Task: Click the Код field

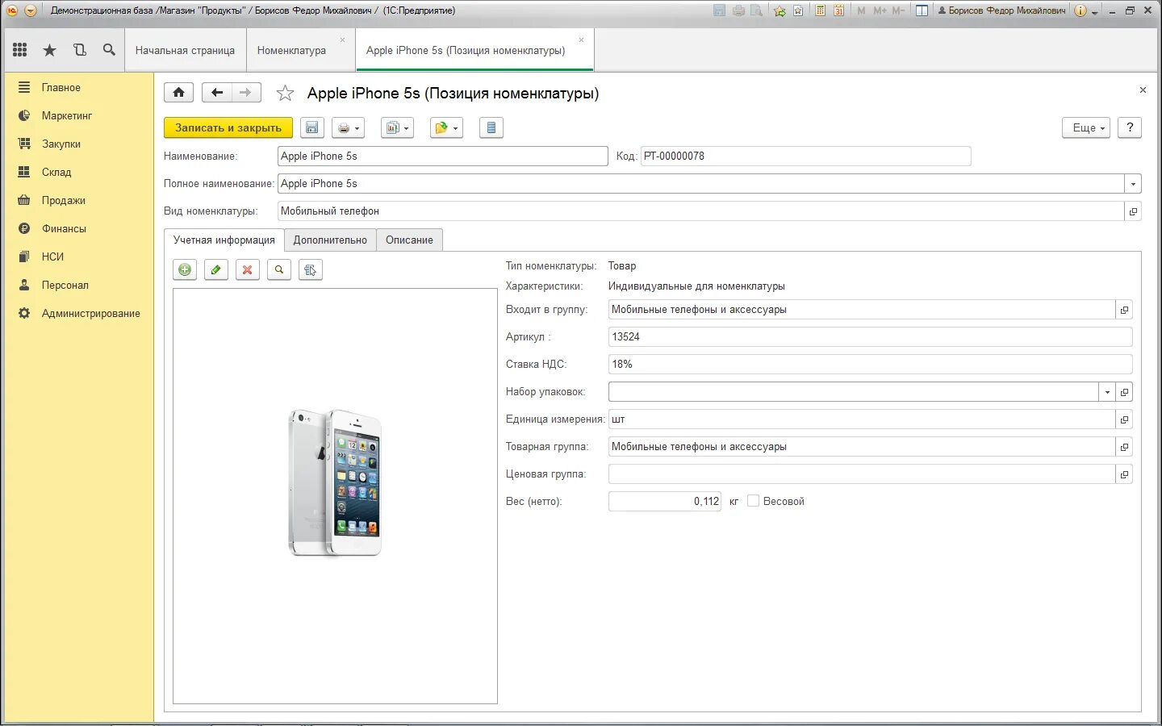Action: pyautogui.click(x=805, y=156)
